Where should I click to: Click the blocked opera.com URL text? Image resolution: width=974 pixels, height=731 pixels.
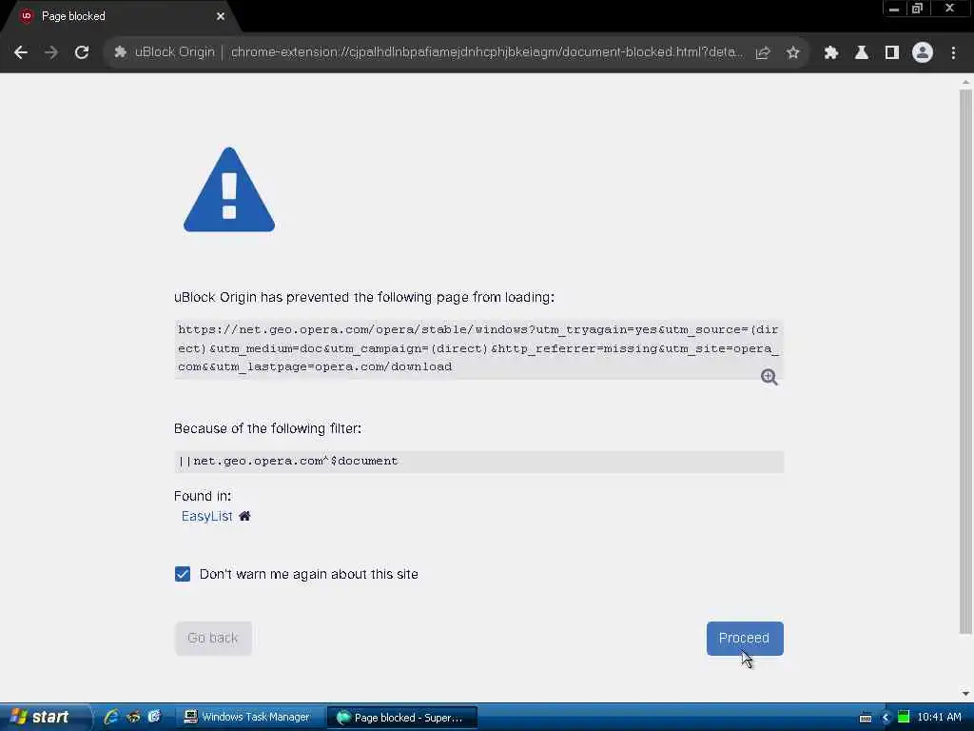click(x=478, y=348)
